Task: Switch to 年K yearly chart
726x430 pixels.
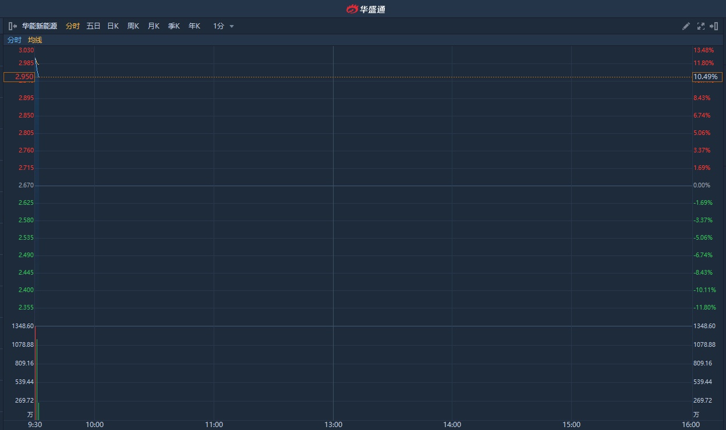Action: (194, 26)
